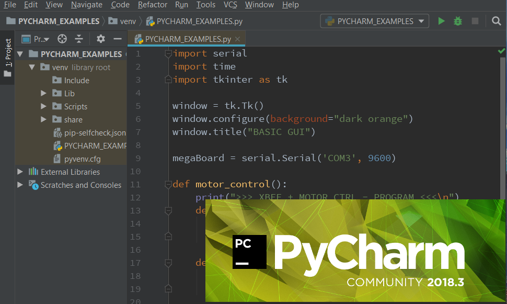Click line number 9 in the gutter

click(x=138, y=158)
